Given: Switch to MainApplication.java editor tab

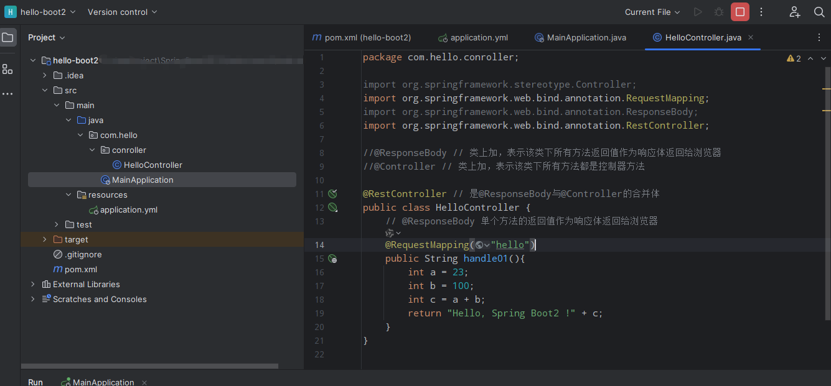Looking at the screenshot, I should [x=580, y=37].
